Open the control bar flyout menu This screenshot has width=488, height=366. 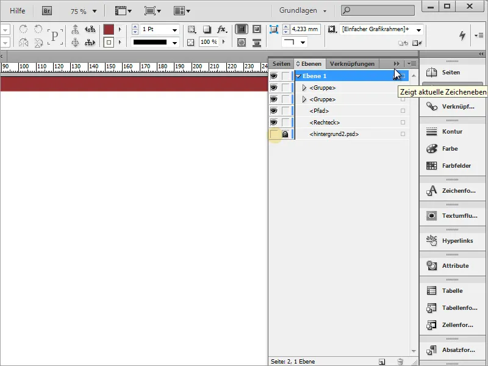tap(479, 35)
